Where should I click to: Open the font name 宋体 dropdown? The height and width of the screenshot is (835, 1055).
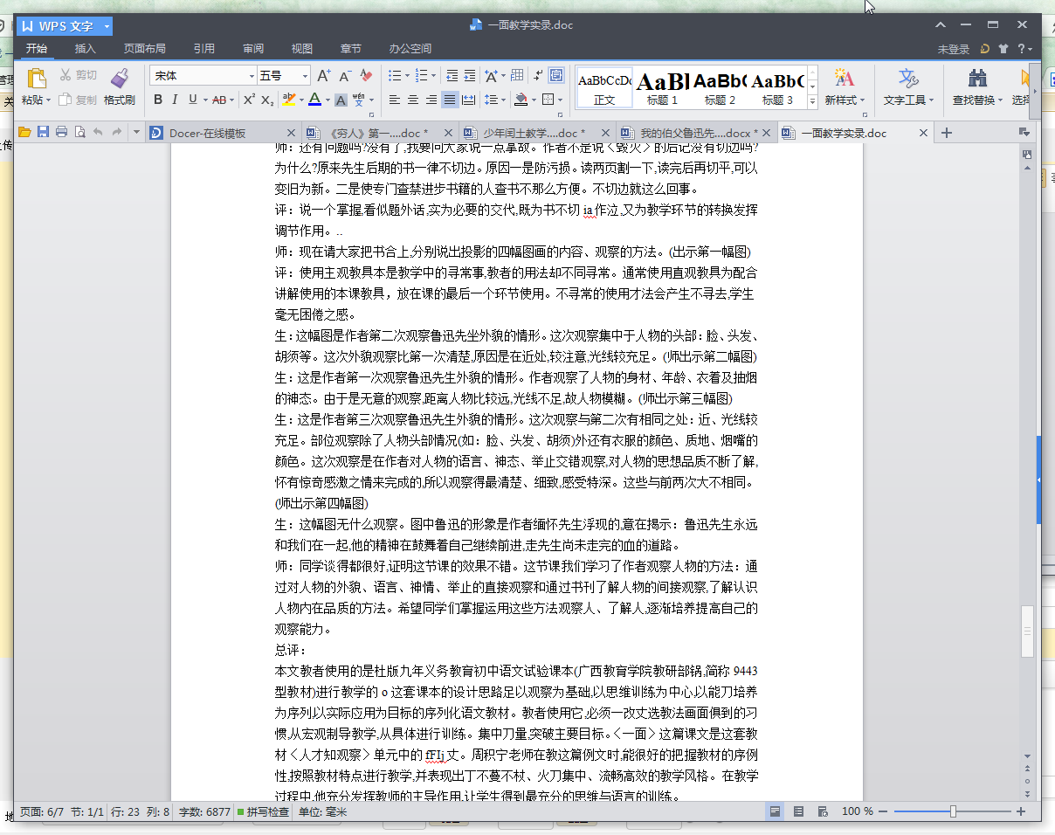coord(252,76)
